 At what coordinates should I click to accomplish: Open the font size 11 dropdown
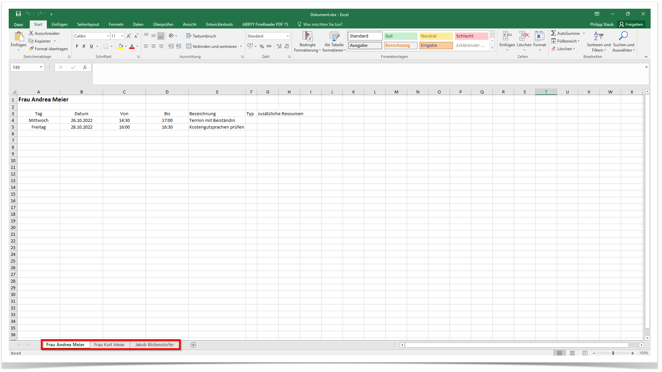pos(122,36)
